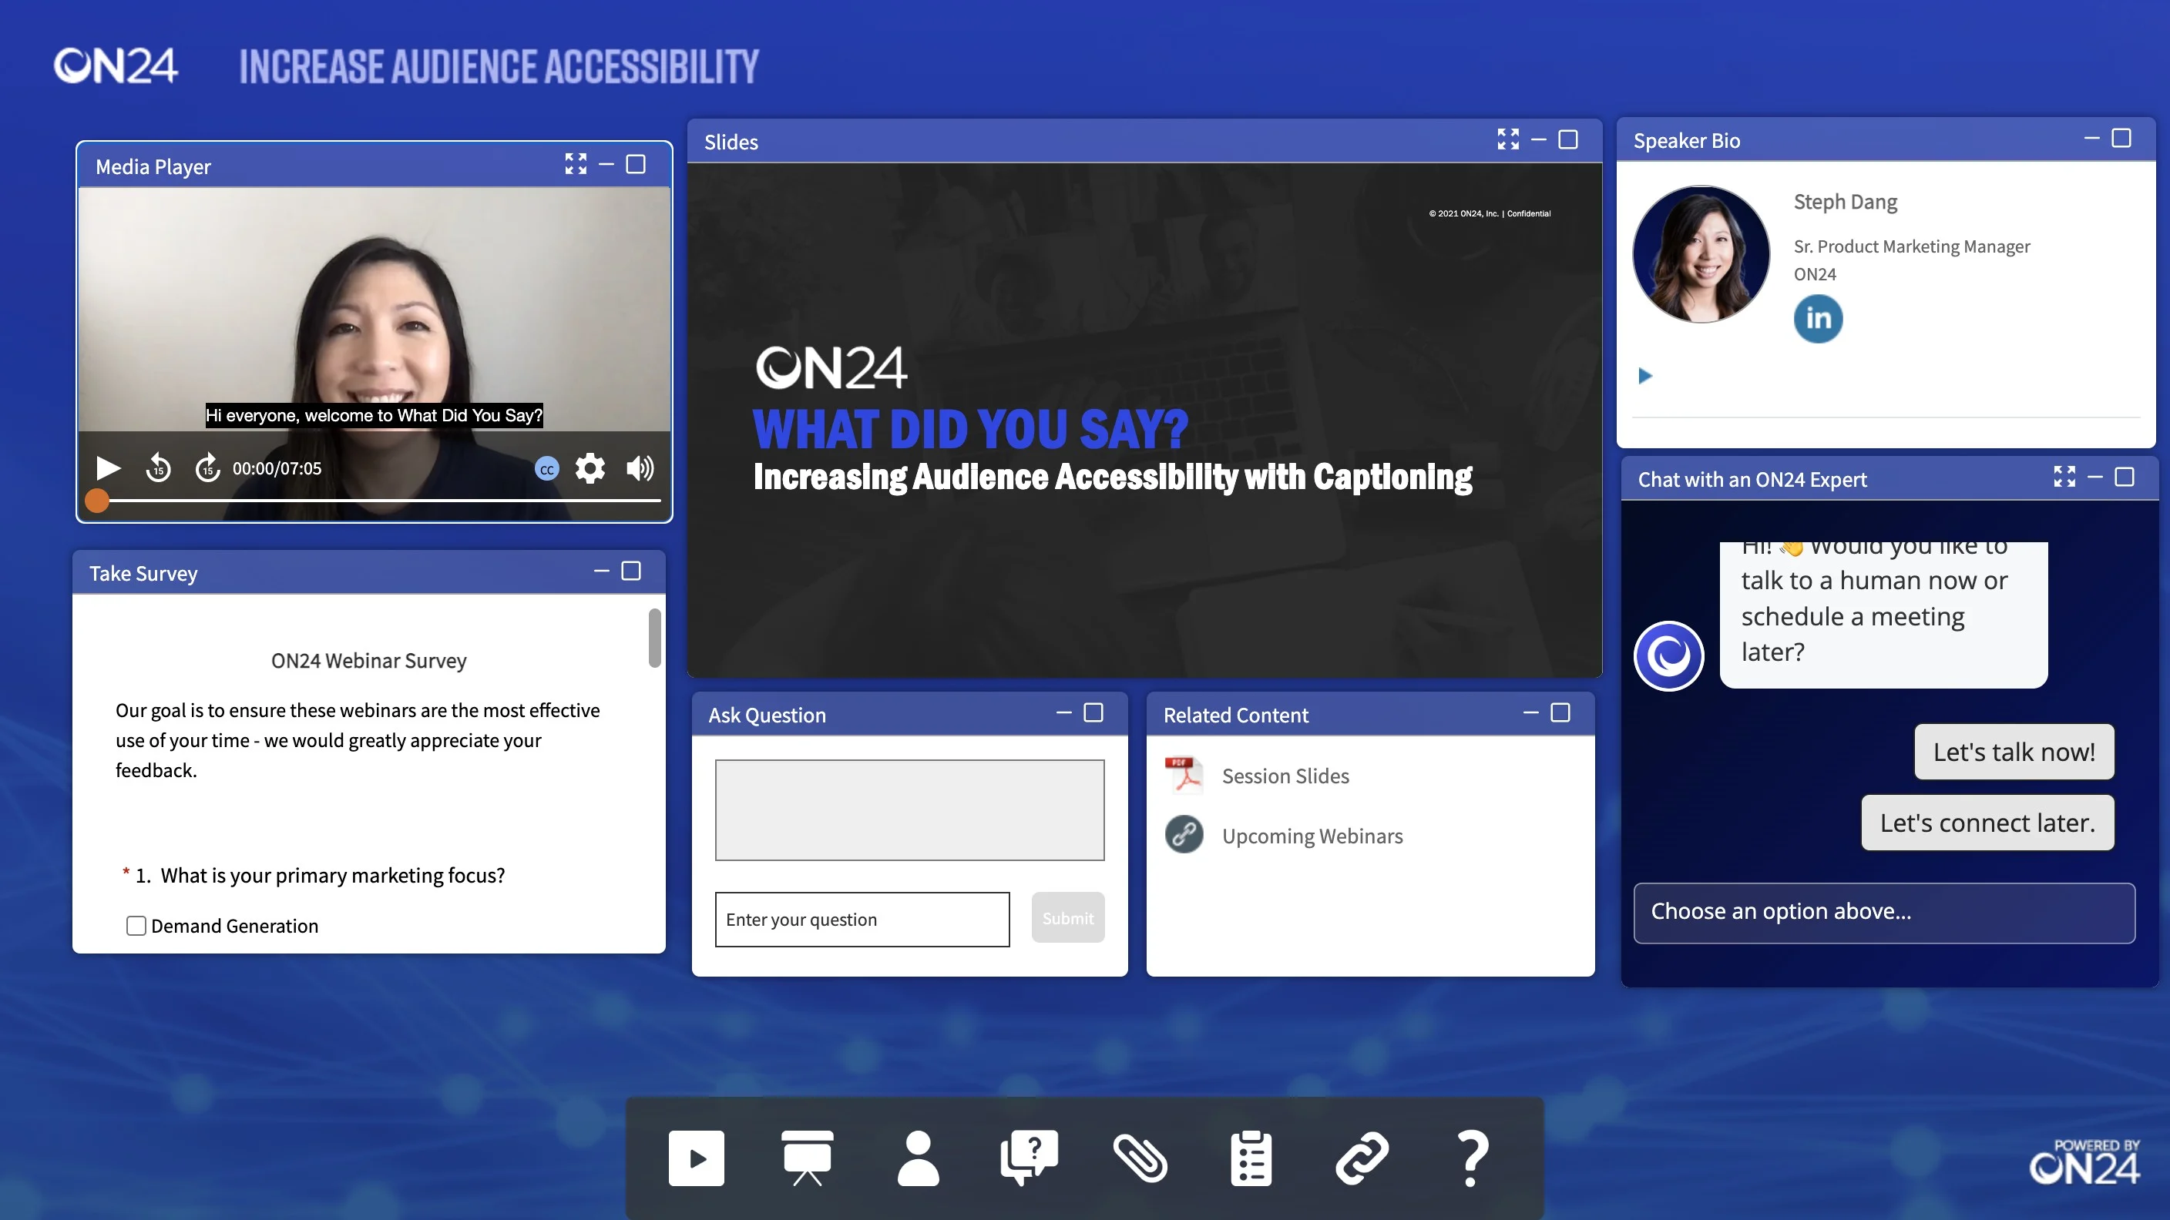The image size is (2170, 1220).
Task: Open Steph Dang's LinkedIn profile
Action: pyautogui.click(x=1818, y=318)
